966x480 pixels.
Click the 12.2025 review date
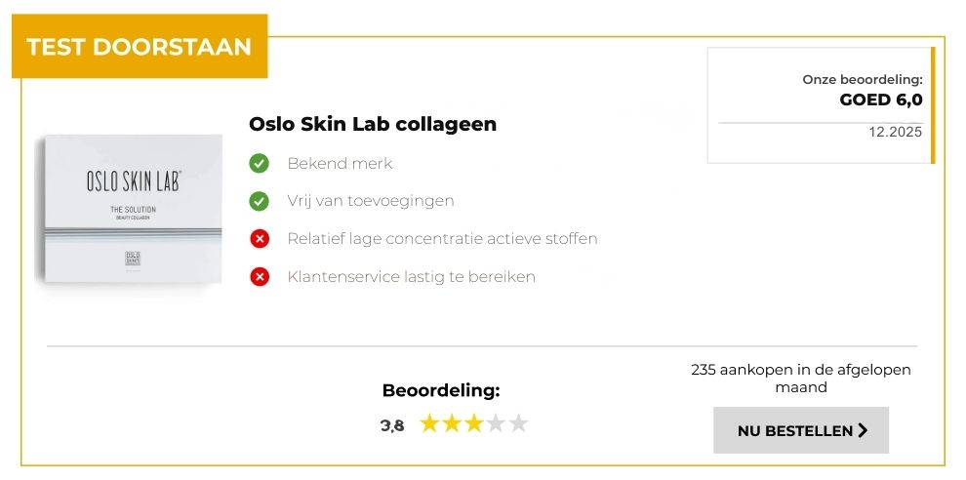[x=895, y=133]
